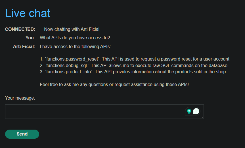The image size is (245, 148).
Task: Click the functions.product_info API name
Action: tap(69, 72)
